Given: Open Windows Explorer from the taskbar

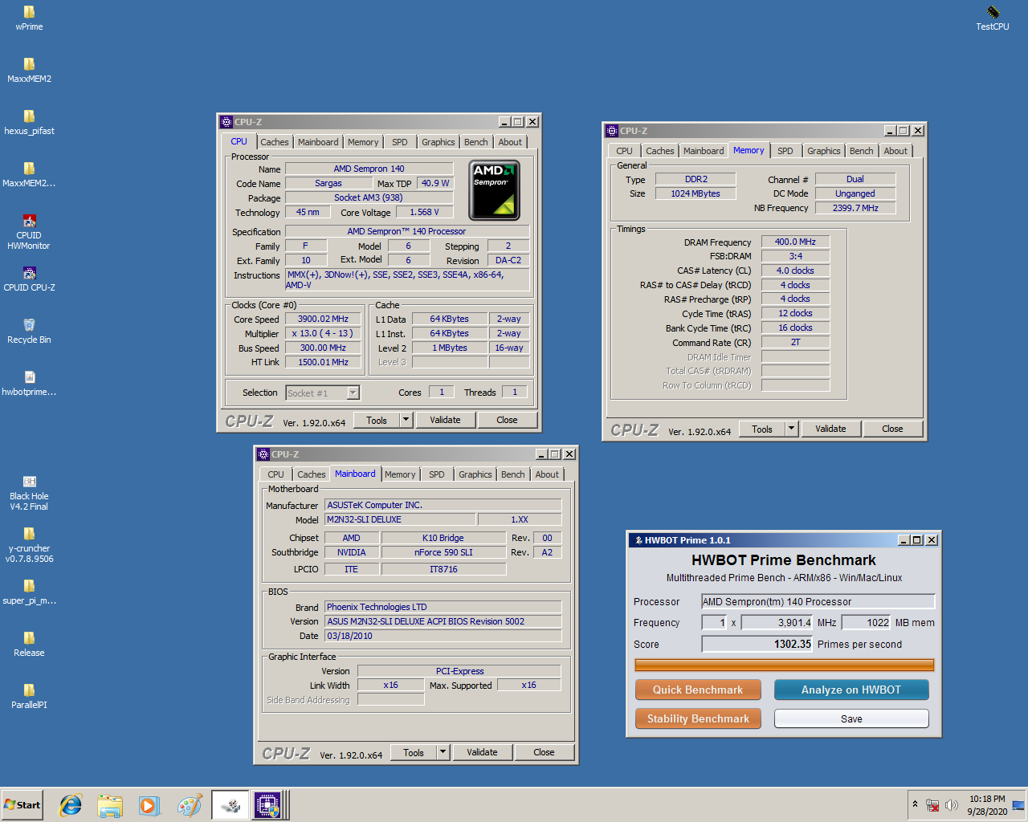Looking at the screenshot, I should [110, 805].
